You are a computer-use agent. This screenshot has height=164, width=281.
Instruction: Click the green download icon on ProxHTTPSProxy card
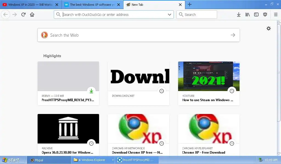click(x=91, y=91)
